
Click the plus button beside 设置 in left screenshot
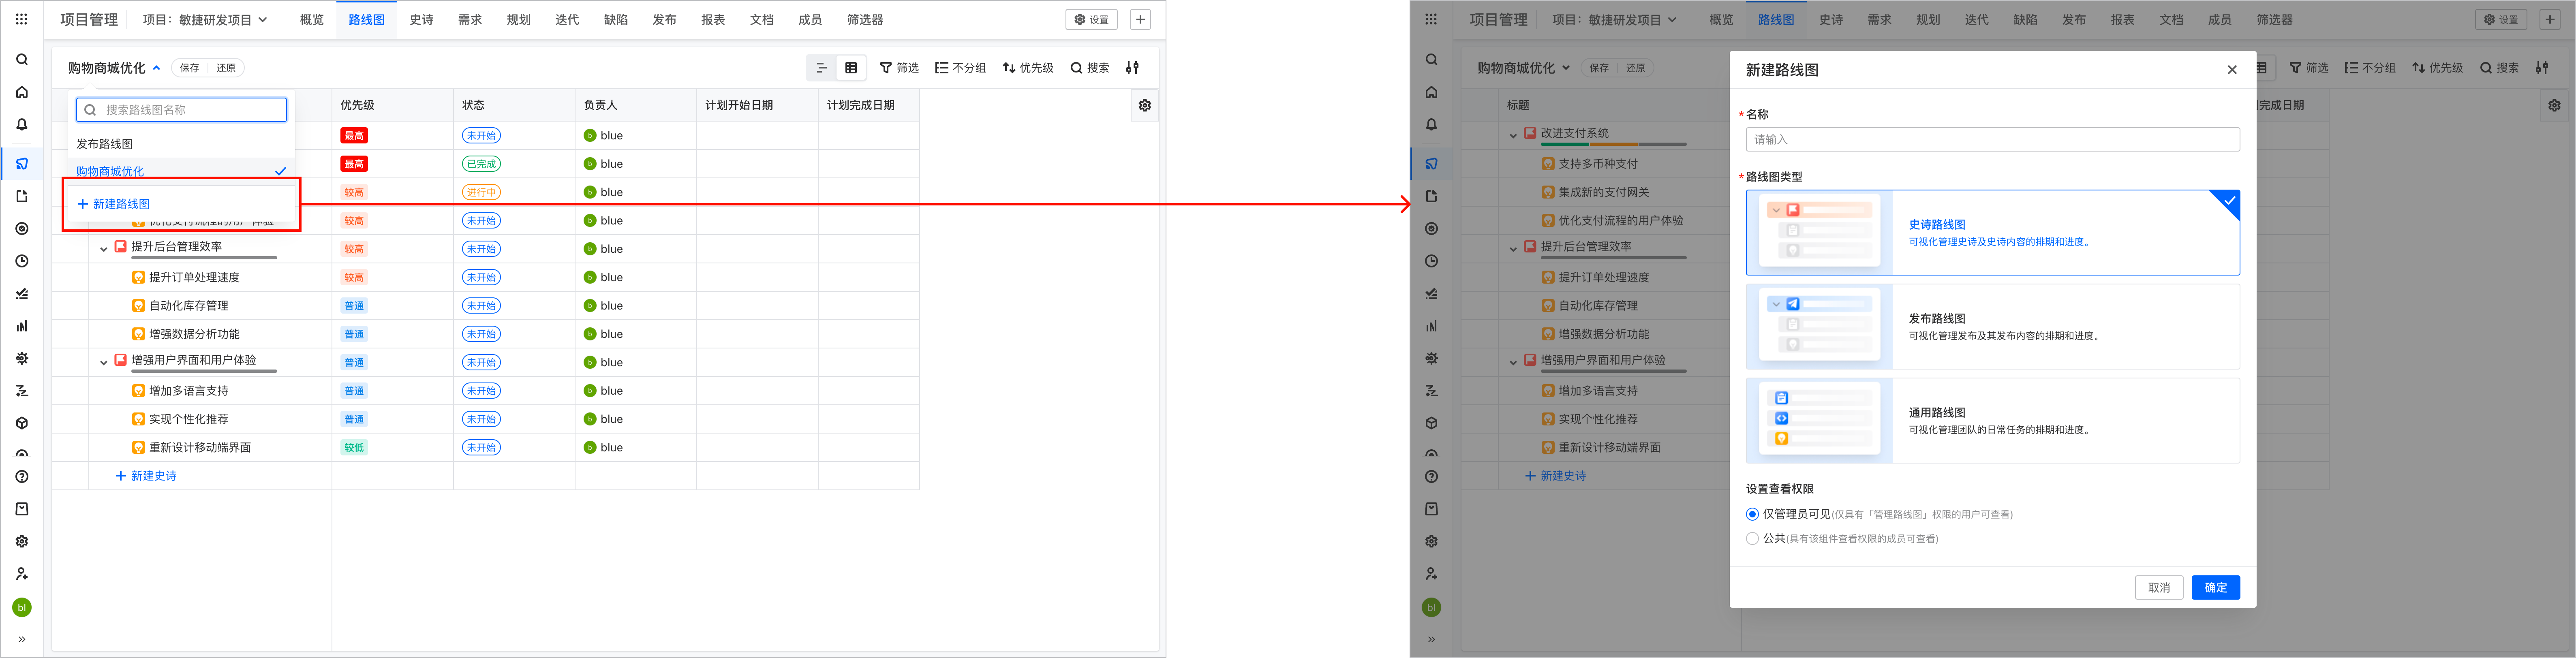(x=1140, y=19)
